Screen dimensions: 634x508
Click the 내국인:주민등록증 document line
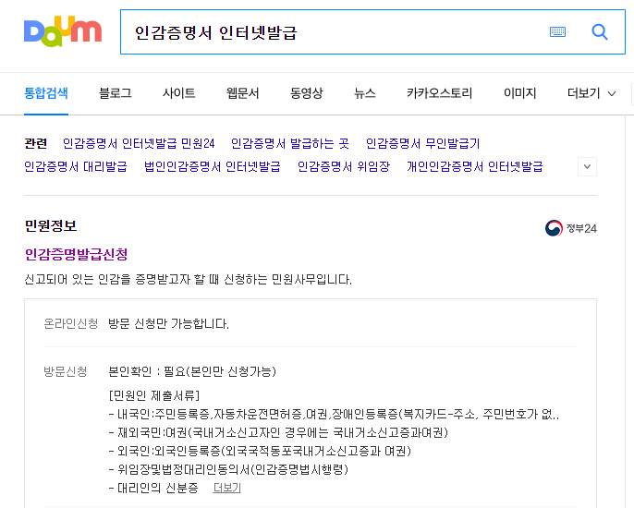click(335, 414)
